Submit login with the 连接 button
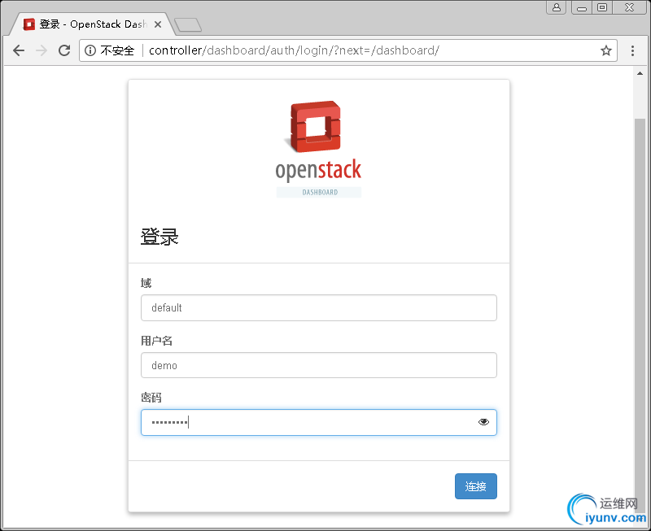This screenshot has height=531, width=651. [x=476, y=486]
